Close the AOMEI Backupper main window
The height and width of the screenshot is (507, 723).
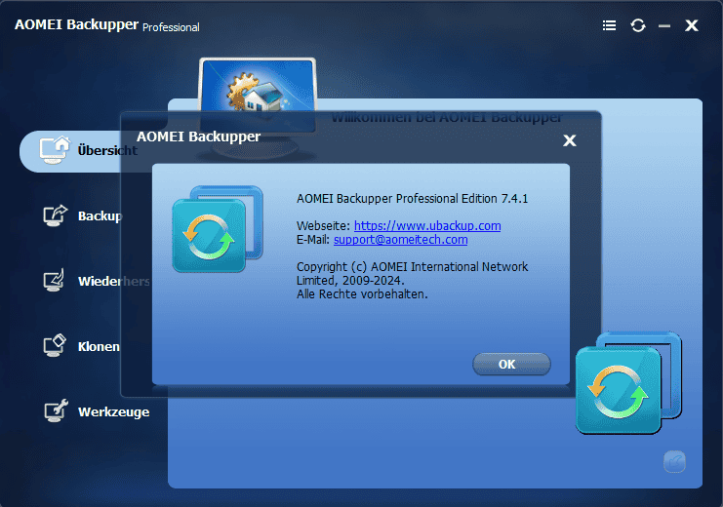691,25
